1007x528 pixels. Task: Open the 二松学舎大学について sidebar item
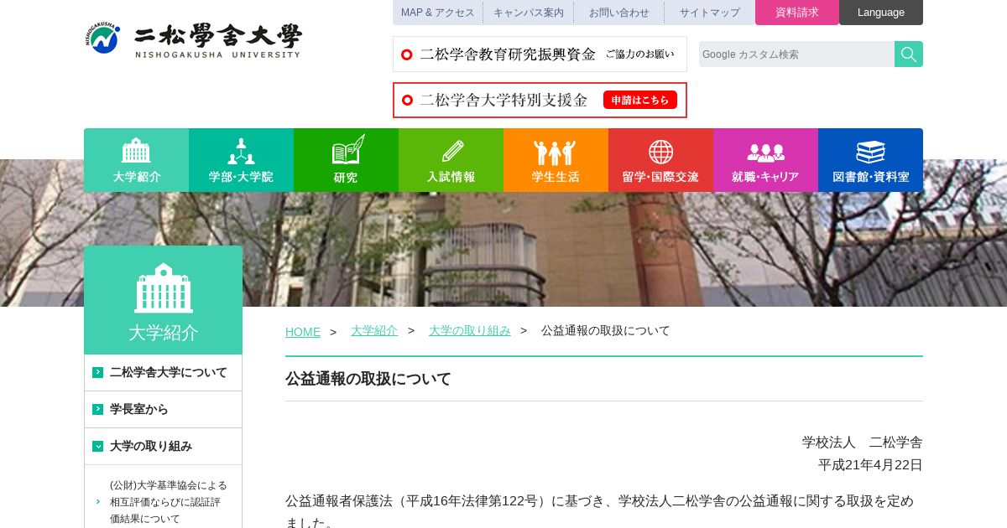pyautogui.click(x=164, y=372)
